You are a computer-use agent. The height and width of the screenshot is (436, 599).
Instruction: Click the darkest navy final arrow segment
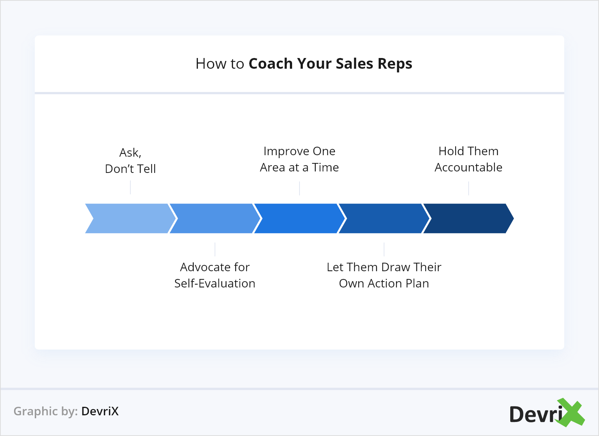pyautogui.click(x=468, y=218)
